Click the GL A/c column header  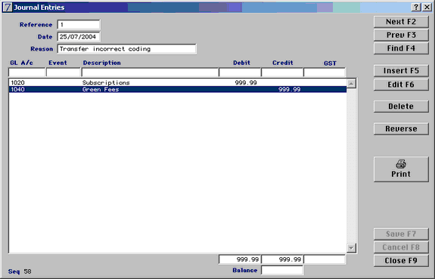pos(21,63)
